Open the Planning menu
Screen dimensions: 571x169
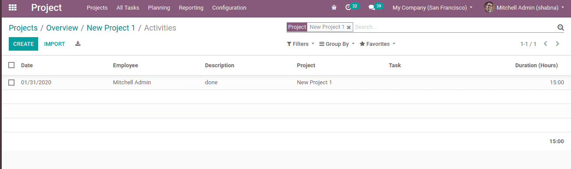pyautogui.click(x=159, y=8)
